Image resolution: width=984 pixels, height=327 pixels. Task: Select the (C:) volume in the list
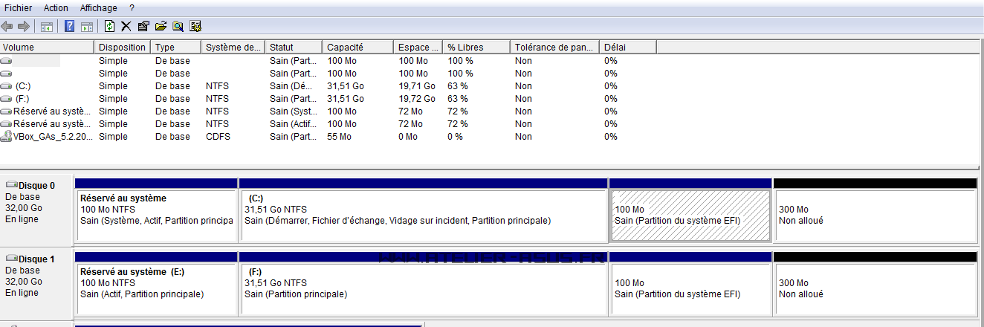(22, 86)
